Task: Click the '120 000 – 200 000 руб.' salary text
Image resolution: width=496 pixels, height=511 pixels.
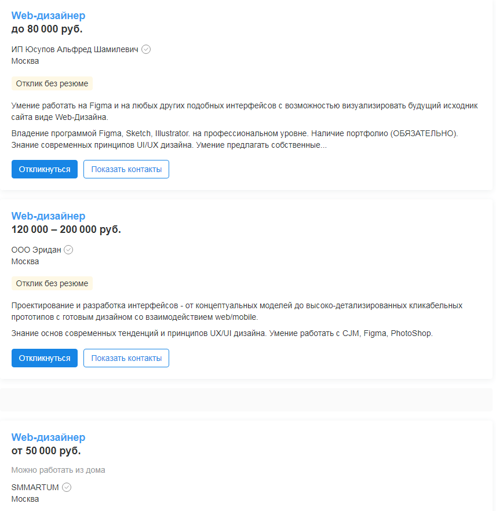Action: (66, 229)
